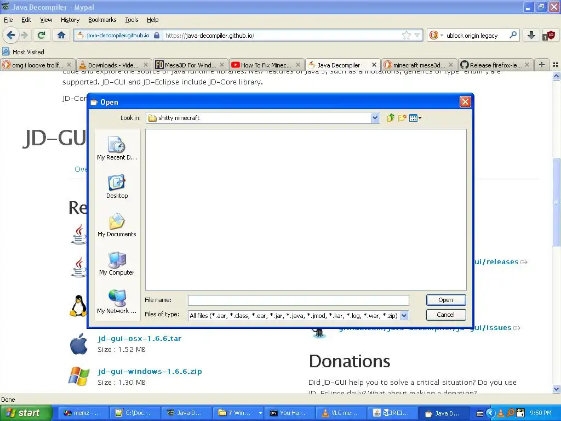
Task: Open the History menu
Action: (x=70, y=20)
